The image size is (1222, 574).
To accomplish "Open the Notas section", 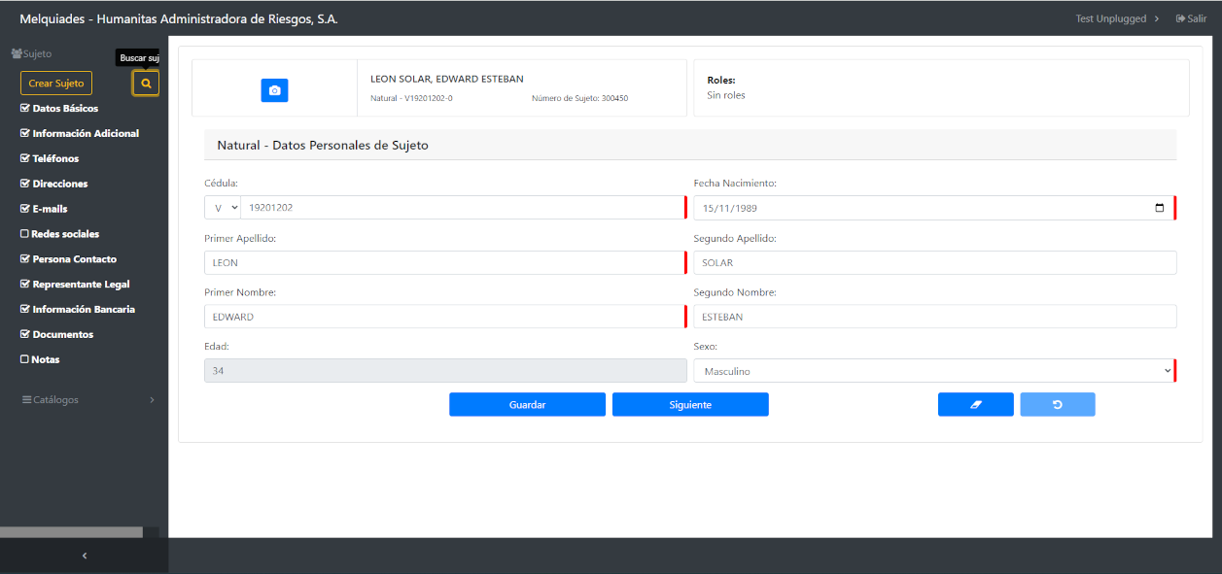I will (x=45, y=359).
